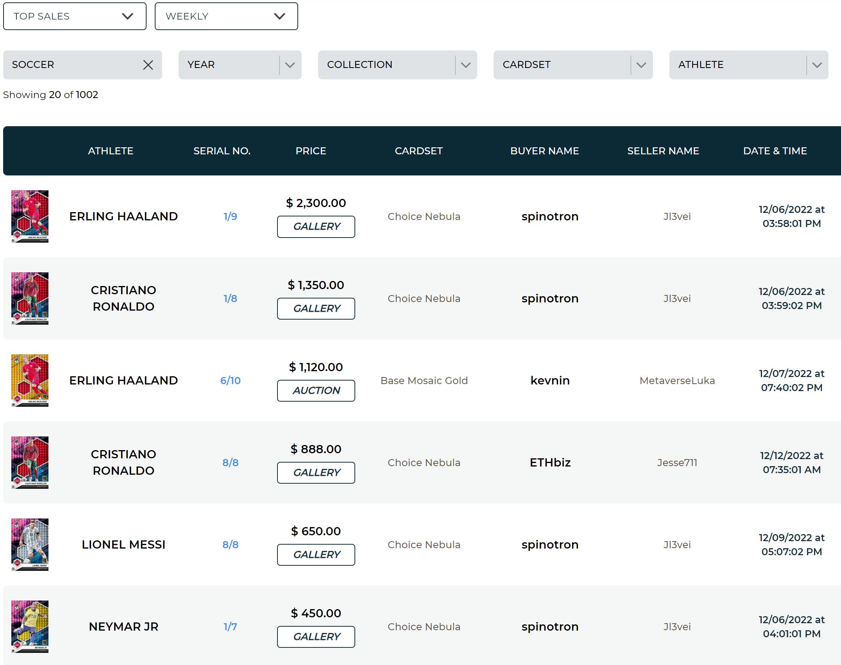The width and height of the screenshot is (841, 665).
Task: Click the PRICE column header
Action: point(311,151)
